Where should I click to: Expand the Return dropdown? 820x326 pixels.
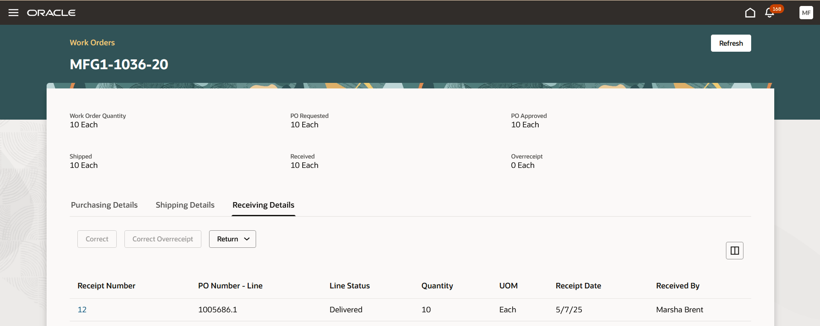tap(233, 239)
